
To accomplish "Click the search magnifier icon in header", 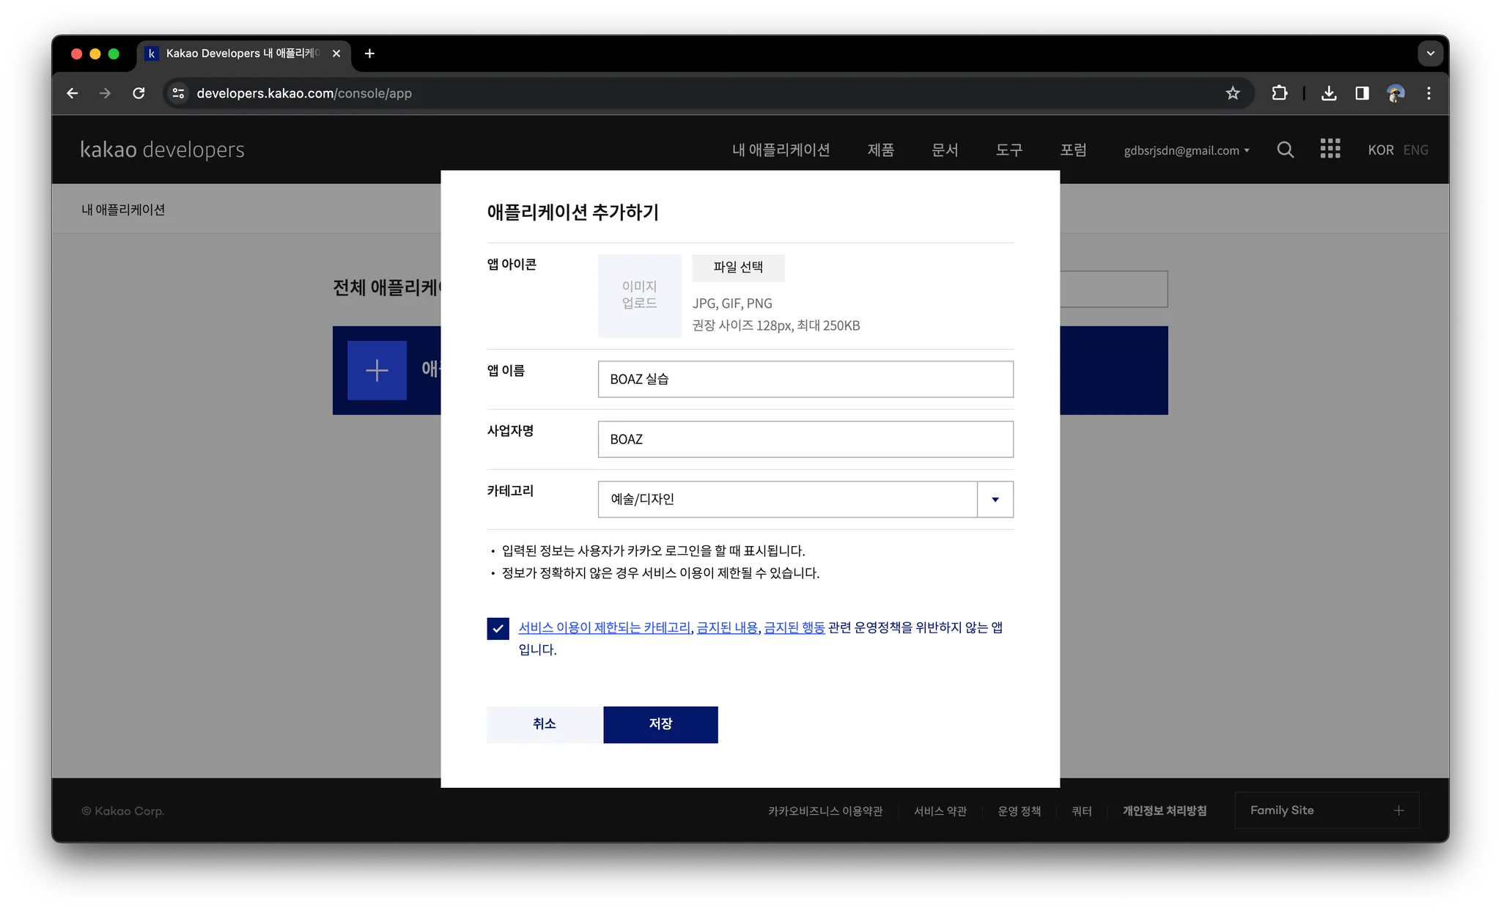I will pyautogui.click(x=1285, y=150).
